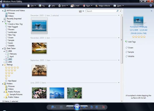Filter by four-star rating
This screenshot has width=154, height=111.
11,70
